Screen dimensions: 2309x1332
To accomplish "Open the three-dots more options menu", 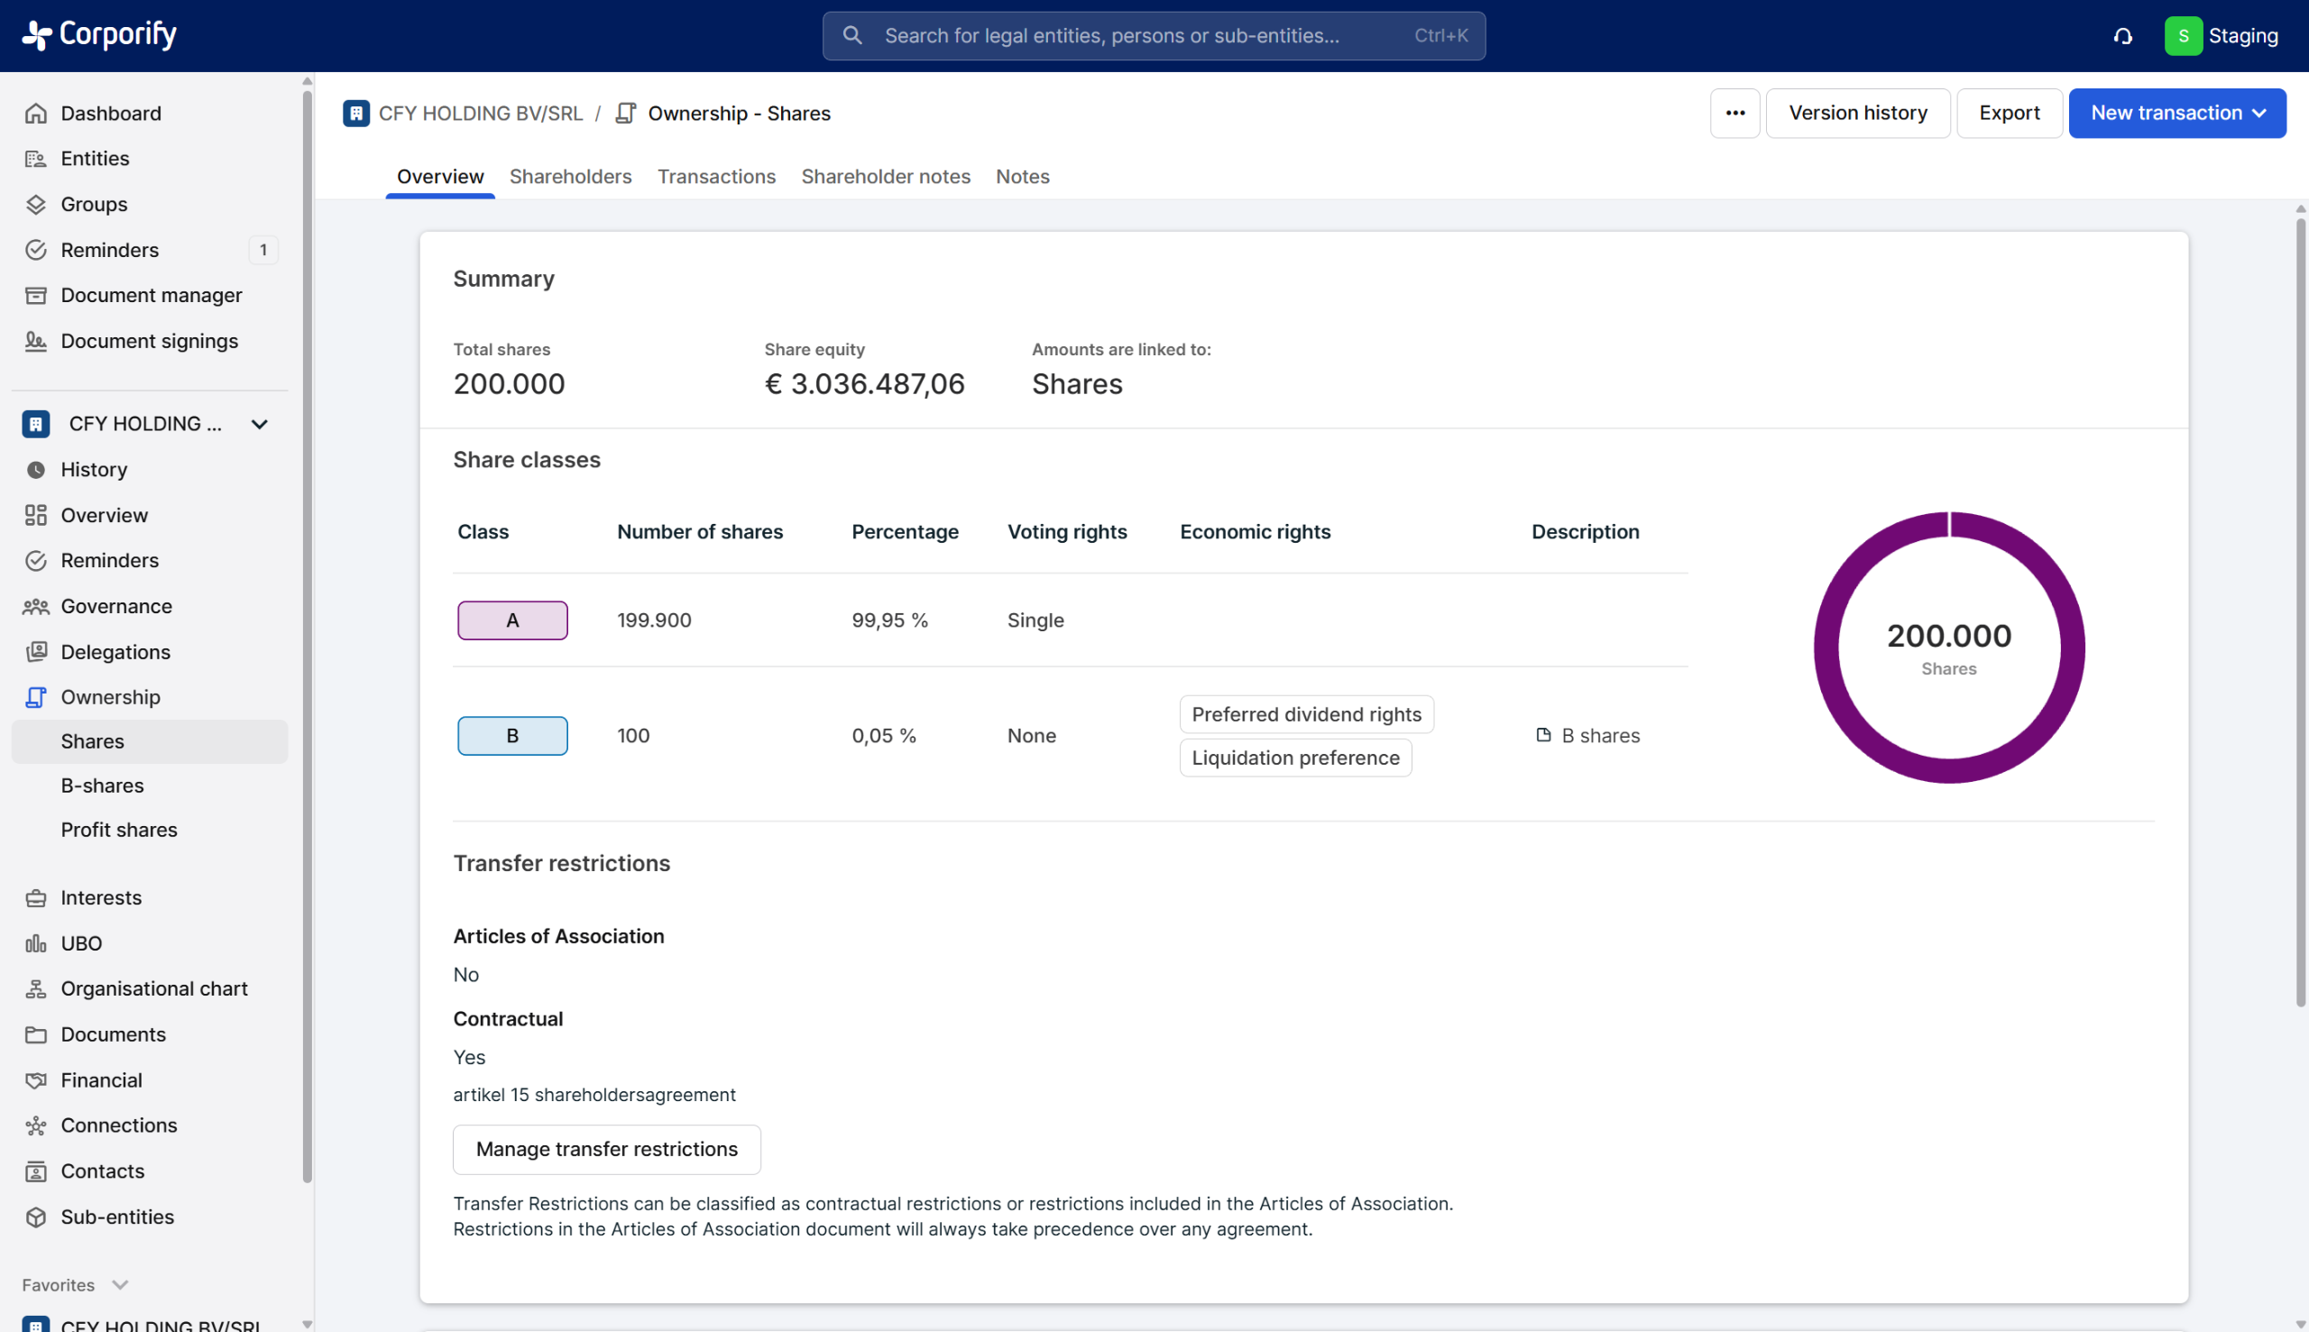I will point(1734,113).
